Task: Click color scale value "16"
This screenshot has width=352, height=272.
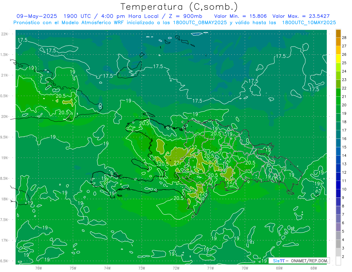Action: pyautogui.click(x=344, y=139)
